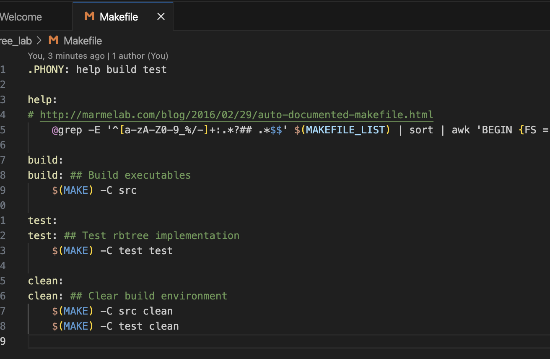Click the '@grep' command text
The height and width of the screenshot is (359, 550).
[x=67, y=130]
